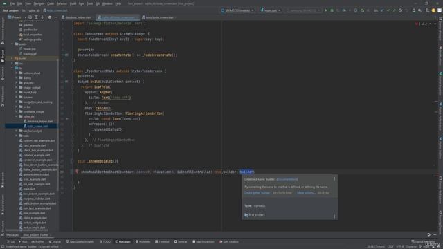Expand the todo folder in the project tree

click(17, 136)
